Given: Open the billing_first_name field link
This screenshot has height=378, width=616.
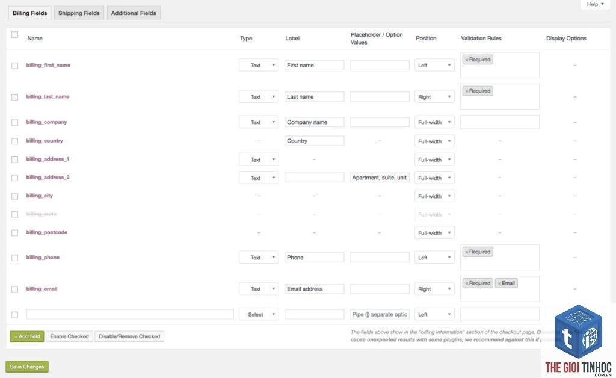Looking at the screenshot, I should [48, 65].
